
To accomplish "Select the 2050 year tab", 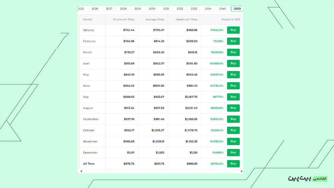I will click(237, 9).
